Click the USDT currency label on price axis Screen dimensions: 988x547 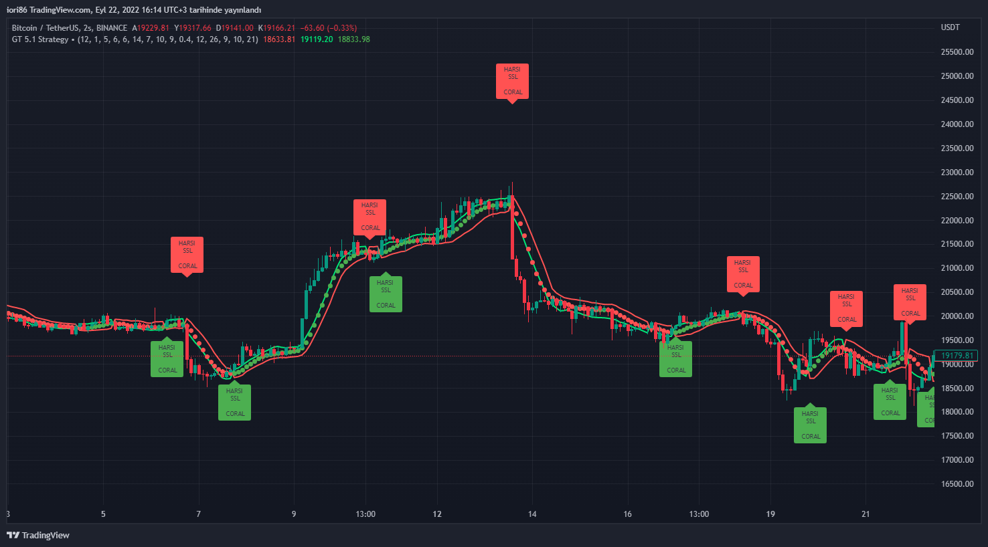(950, 27)
